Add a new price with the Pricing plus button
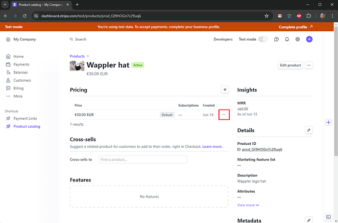This screenshot has width=338, height=223. [225, 89]
